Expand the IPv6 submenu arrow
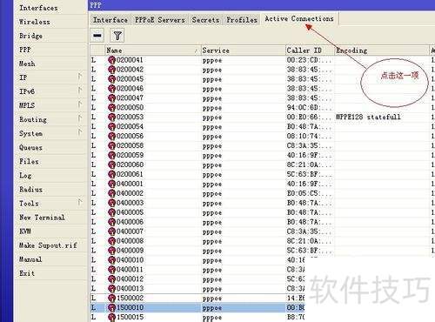435x322 pixels. coord(80,91)
